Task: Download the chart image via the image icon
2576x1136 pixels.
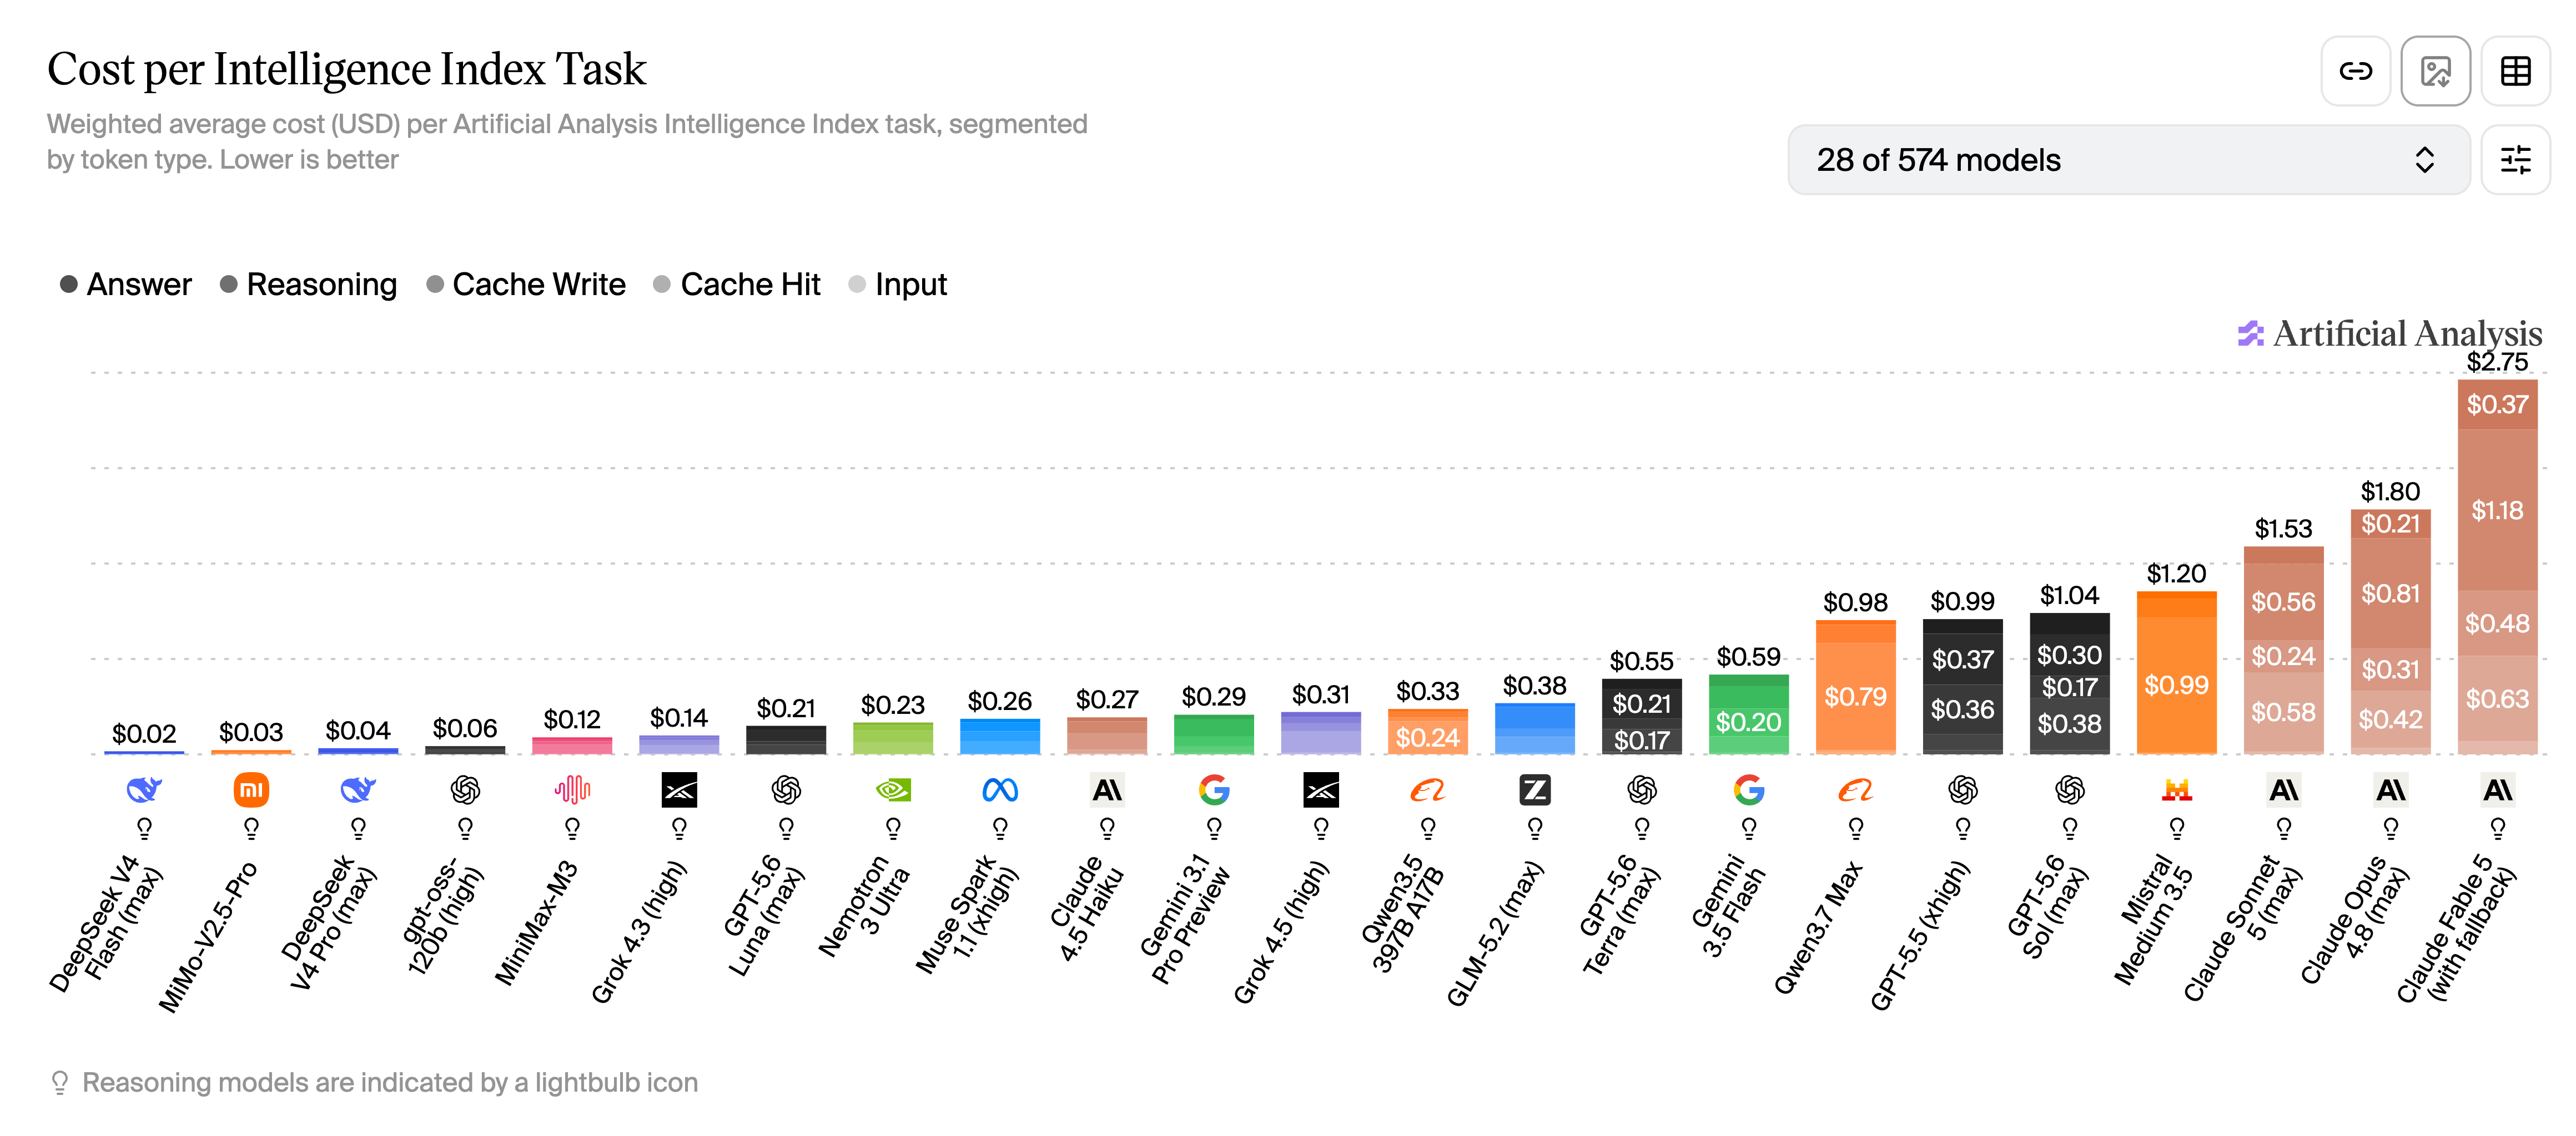Action: 2435,71
